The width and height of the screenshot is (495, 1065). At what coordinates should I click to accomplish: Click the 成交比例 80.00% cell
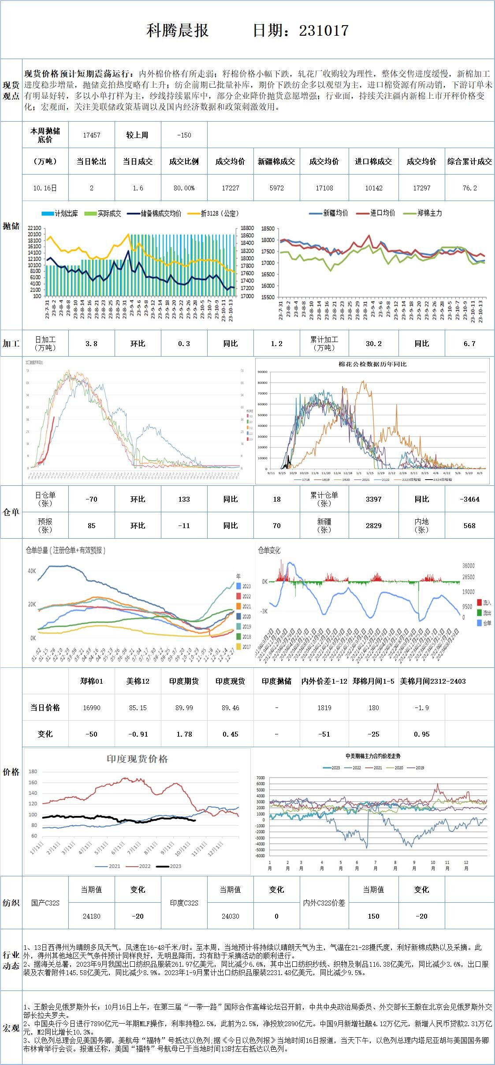(x=184, y=188)
